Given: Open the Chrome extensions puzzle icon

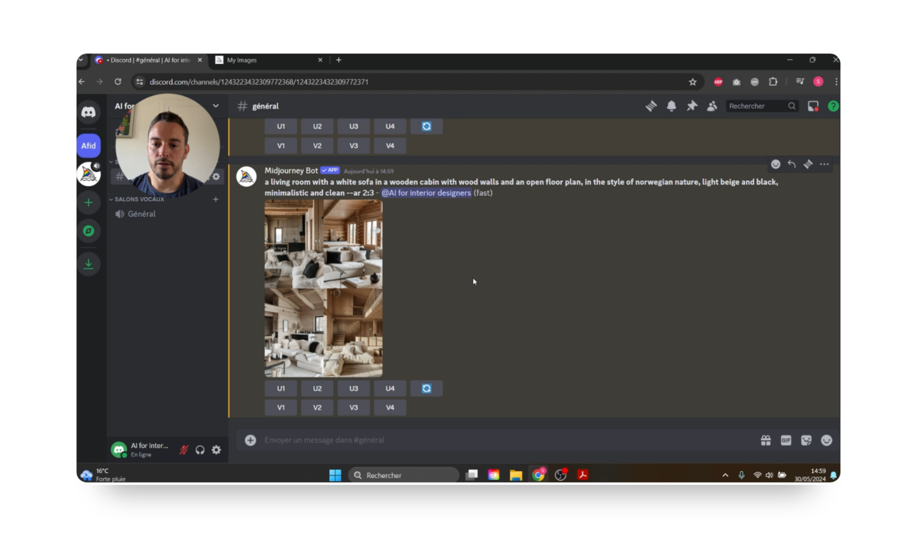Looking at the screenshot, I should [773, 82].
